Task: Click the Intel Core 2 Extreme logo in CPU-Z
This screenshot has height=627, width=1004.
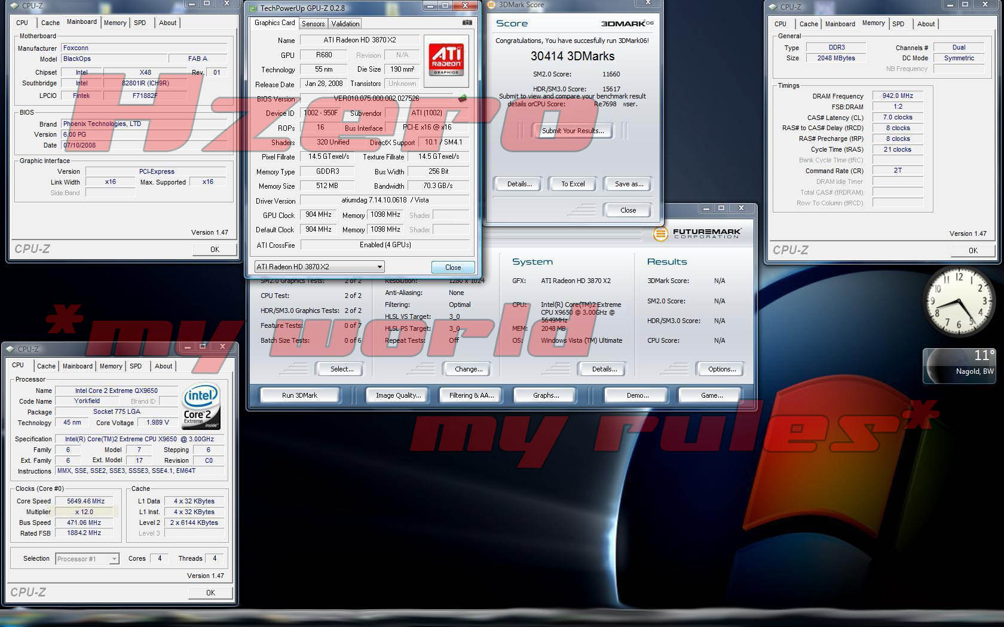Action: (x=201, y=405)
